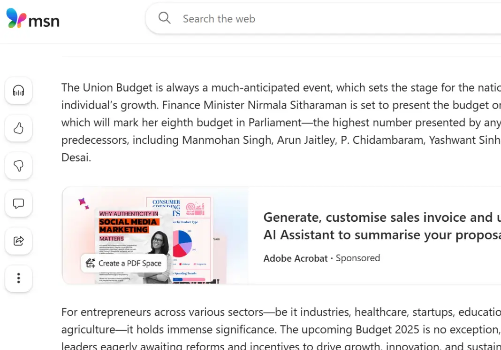Screen dimensions: 501x350
Task: Listen to the article with the headphones icon
Action: pos(19,91)
